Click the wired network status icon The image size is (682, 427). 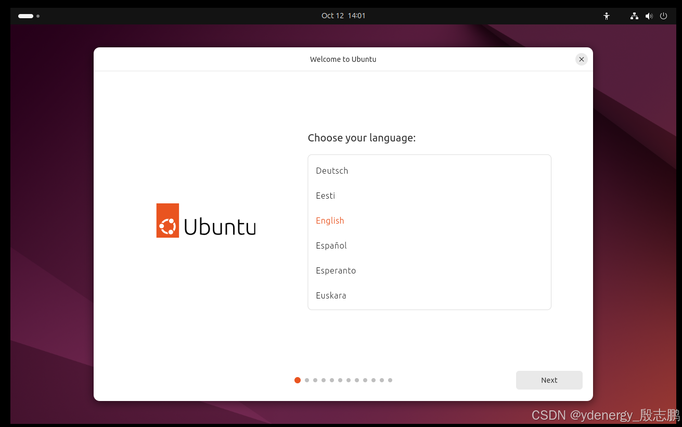click(634, 16)
